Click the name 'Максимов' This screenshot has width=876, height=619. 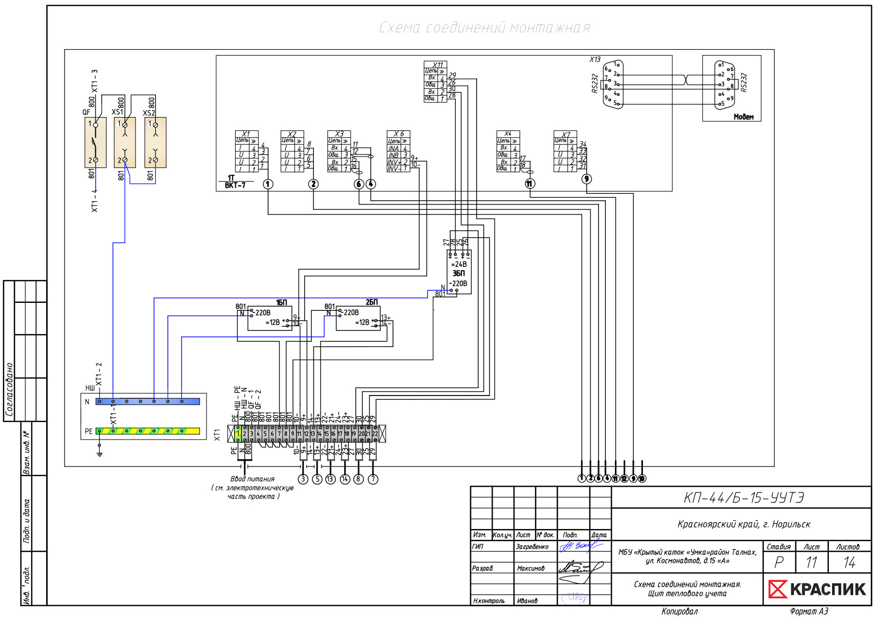tap(531, 568)
